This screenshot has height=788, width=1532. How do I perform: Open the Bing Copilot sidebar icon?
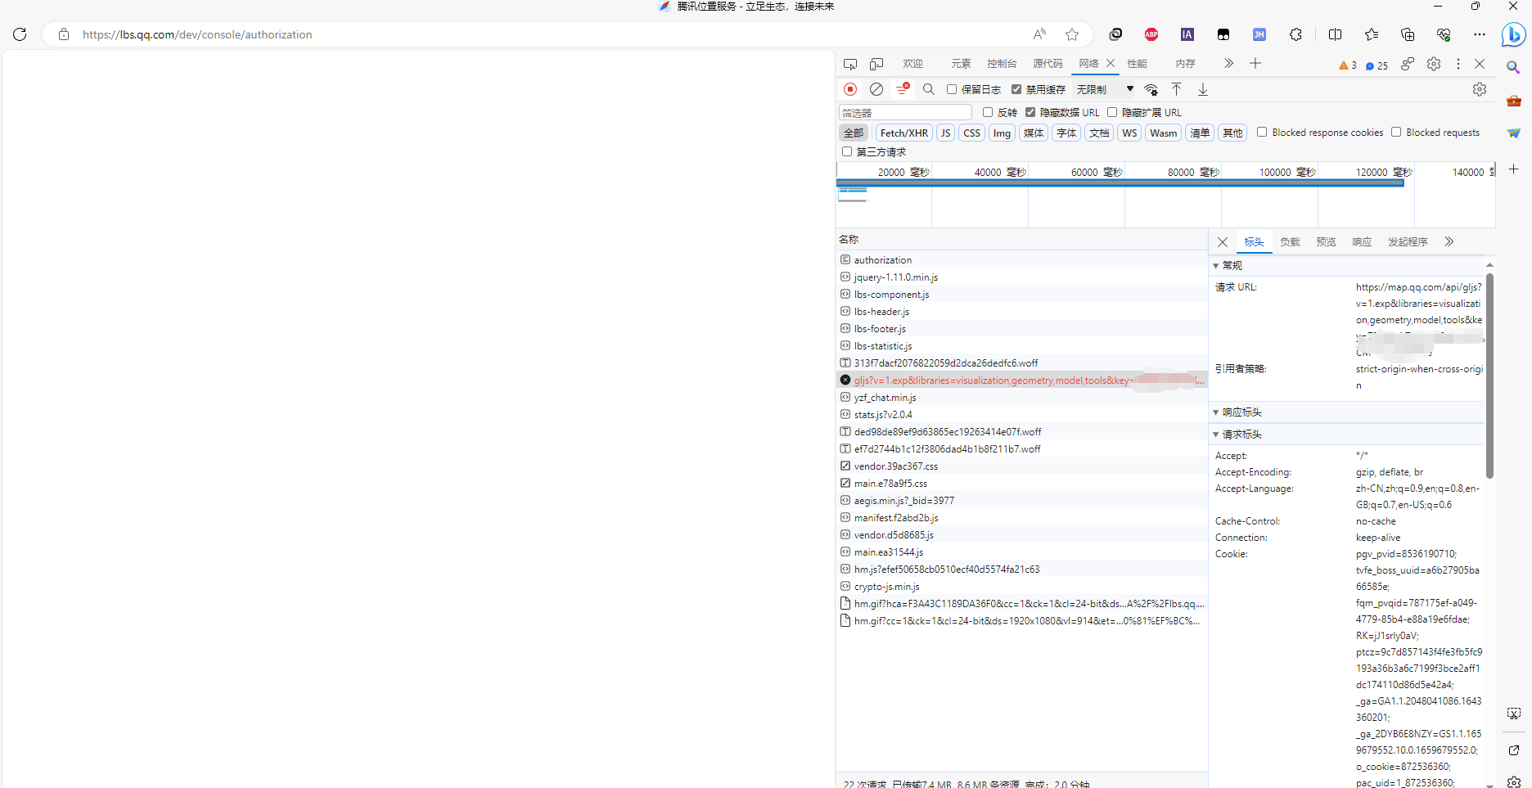tap(1513, 34)
